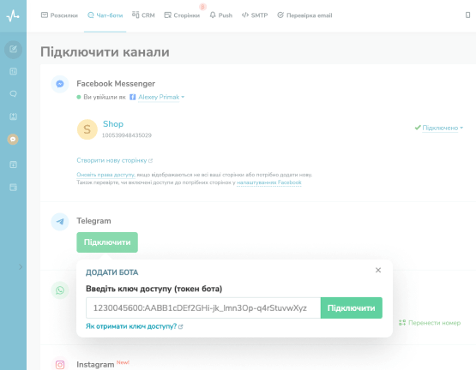Open the contacts icon in sidebar
Image resolution: width=476 pixels, height=370 pixels.
[x=13, y=116]
